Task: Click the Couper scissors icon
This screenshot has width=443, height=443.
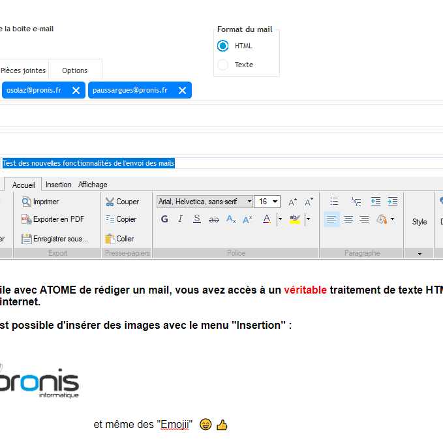Action: pyautogui.click(x=110, y=202)
